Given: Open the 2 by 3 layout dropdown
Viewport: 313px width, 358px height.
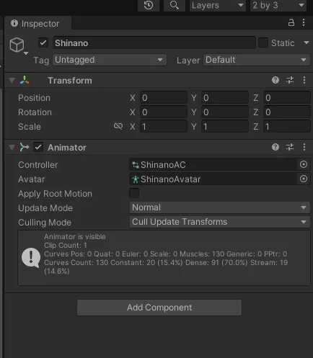Looking at the screenshot, I should (278, 5).
